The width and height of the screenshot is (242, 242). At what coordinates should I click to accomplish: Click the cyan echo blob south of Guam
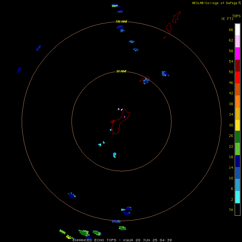click(x=114, y=155)
